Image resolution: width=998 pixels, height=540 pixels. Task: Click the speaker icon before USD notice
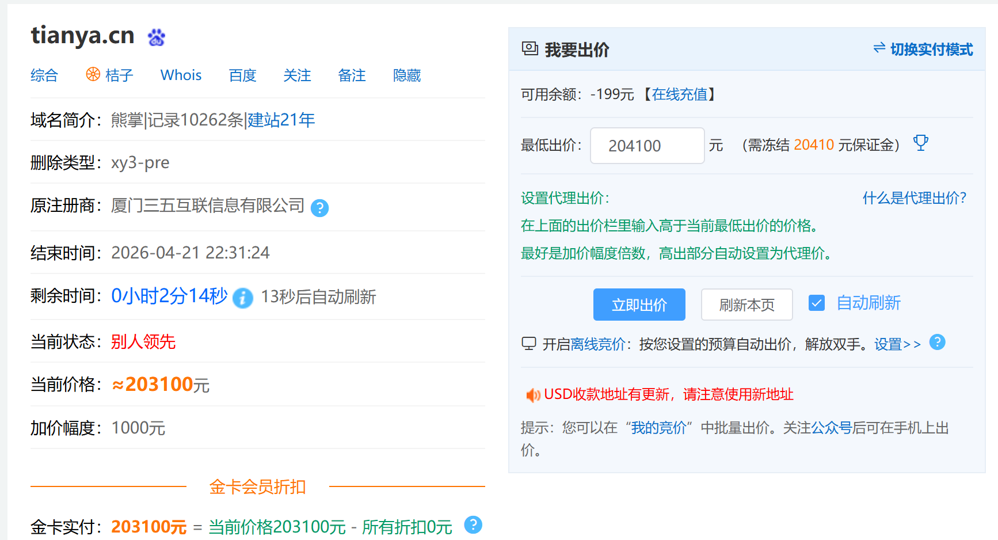[x=533, y=395]
